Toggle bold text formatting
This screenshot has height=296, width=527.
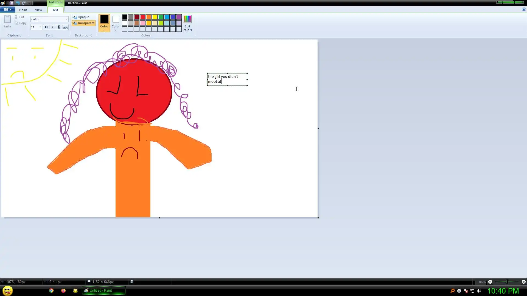pos(46,27)
